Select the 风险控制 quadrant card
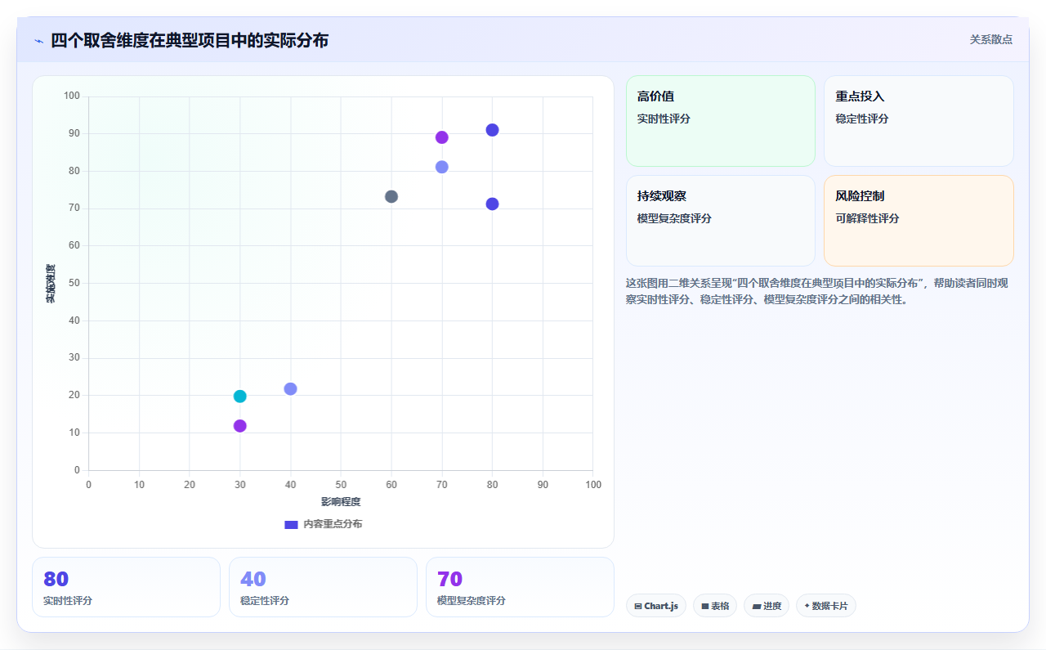The width and height of the screenshot is (1046, 650). point(919,221)
